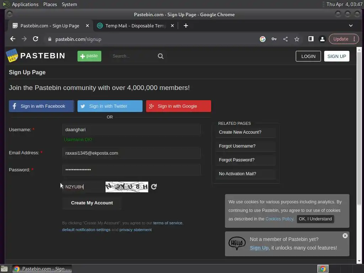Click the Chrome icon in bottom-right tray
This screenshot has width=364, height=273.
point(323,269)
